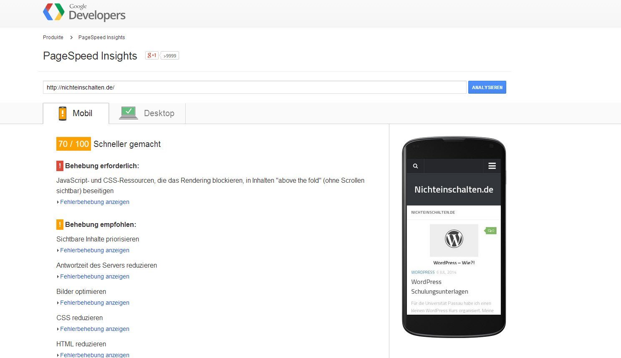621x358 pixels.
Task: Click the search icon in phone preview
Action: coord(415,166)
